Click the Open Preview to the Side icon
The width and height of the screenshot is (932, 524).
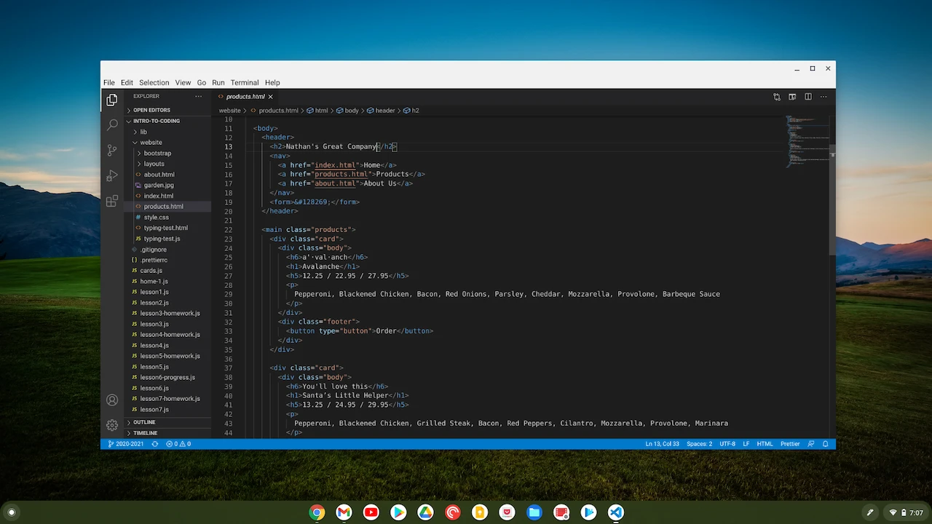[792, 97]
